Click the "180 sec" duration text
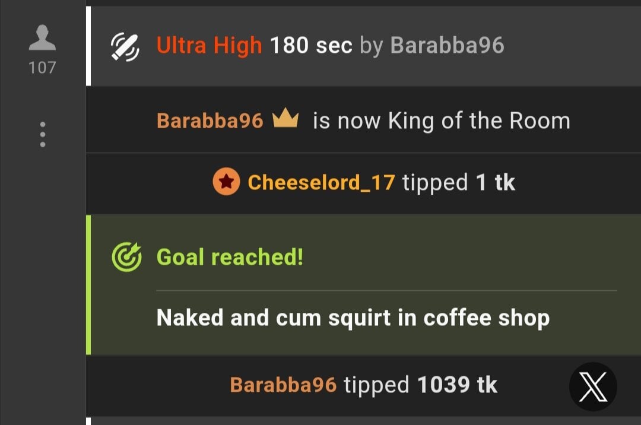Viewport: 641px width, 425px height. point(311,45)
